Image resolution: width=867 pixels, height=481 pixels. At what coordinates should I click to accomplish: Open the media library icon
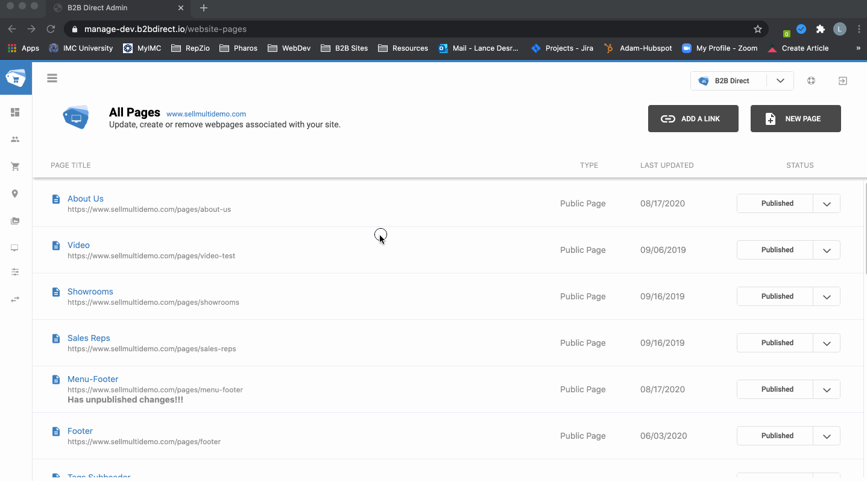coord(15,221)
